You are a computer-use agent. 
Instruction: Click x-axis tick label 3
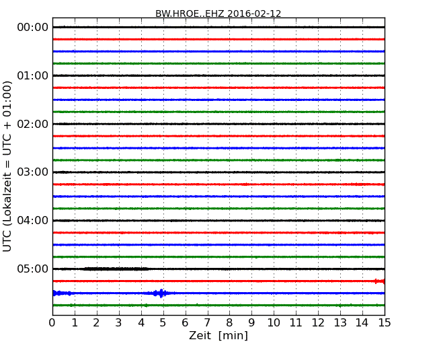click(119, 322)
